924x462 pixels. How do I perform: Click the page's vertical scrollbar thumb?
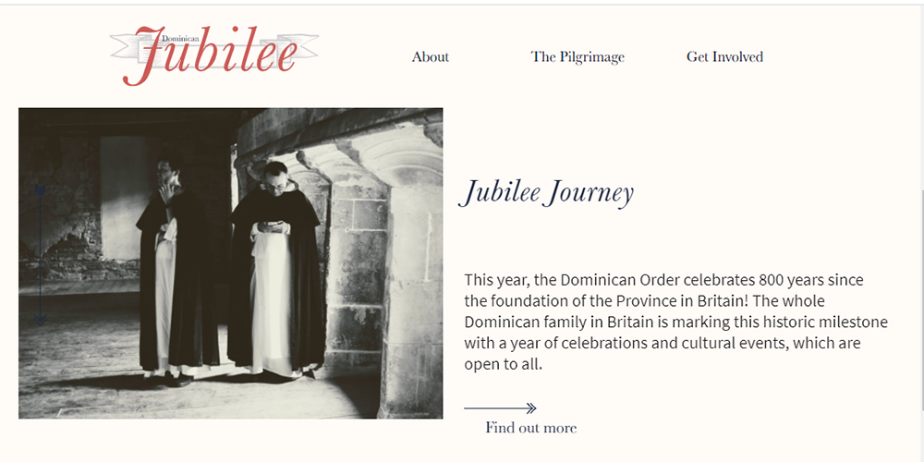point(921,300)
